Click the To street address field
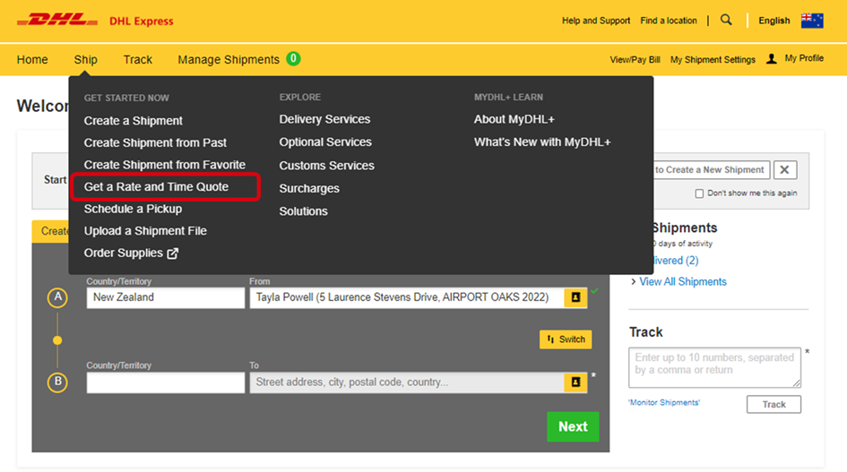The height and width of the screenshot is (472, 847). [407, 382]
